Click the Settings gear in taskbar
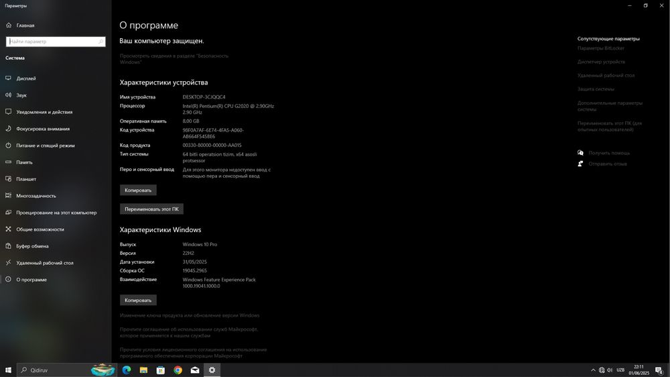 coord(212,370)
